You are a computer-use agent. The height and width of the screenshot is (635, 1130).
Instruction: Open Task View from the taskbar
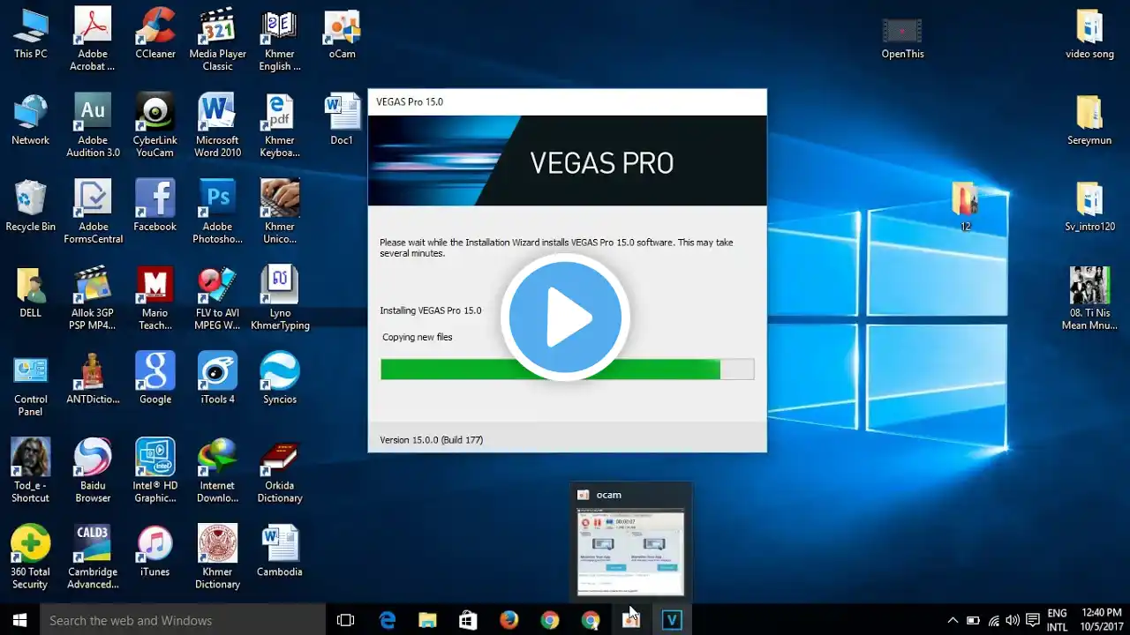tap(346, 620)
